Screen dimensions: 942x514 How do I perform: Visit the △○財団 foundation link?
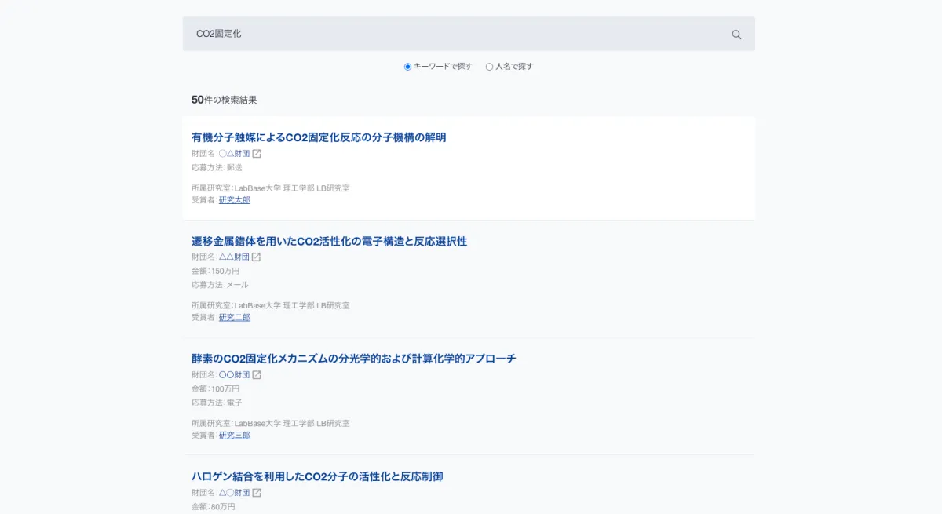pos(234,493)
